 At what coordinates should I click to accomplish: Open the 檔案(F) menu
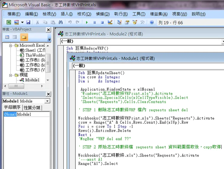(14, 14)
